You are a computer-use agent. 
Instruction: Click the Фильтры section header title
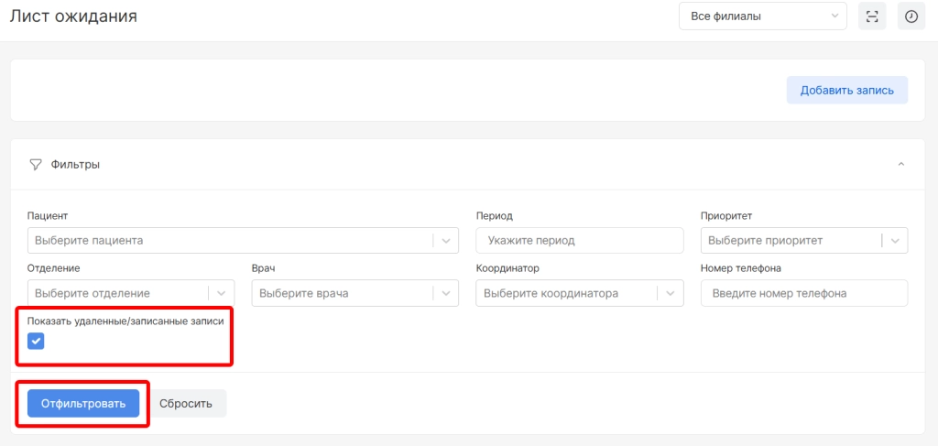[x=75, y=165]
